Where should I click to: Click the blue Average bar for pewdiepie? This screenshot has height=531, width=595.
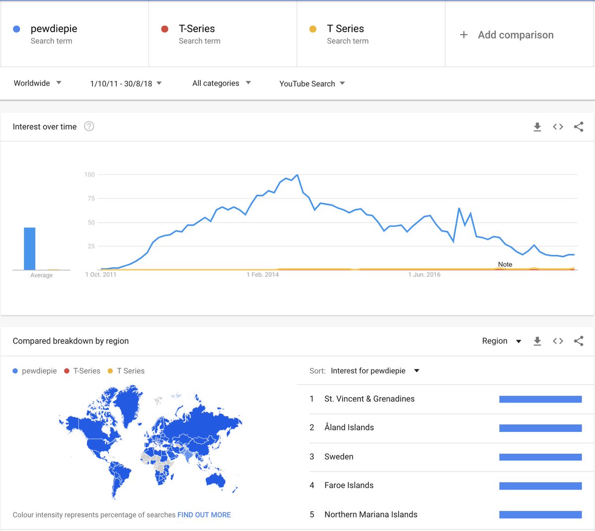tap(30, 248)
